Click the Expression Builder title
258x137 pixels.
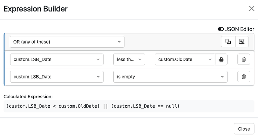[36, 9]
